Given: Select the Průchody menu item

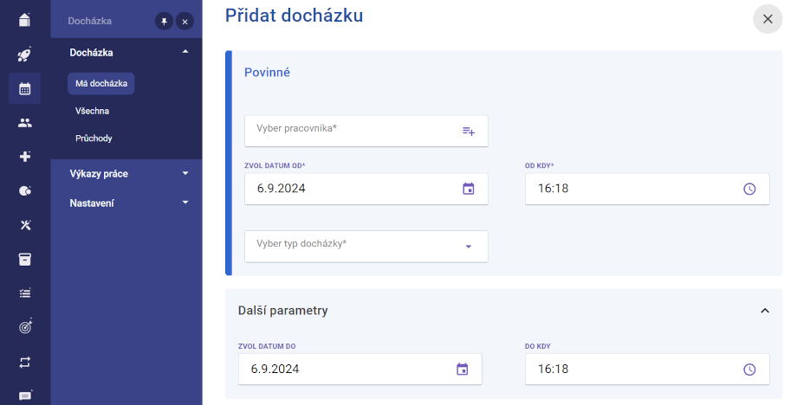Looking at the screenshot, I should (94, 138).
